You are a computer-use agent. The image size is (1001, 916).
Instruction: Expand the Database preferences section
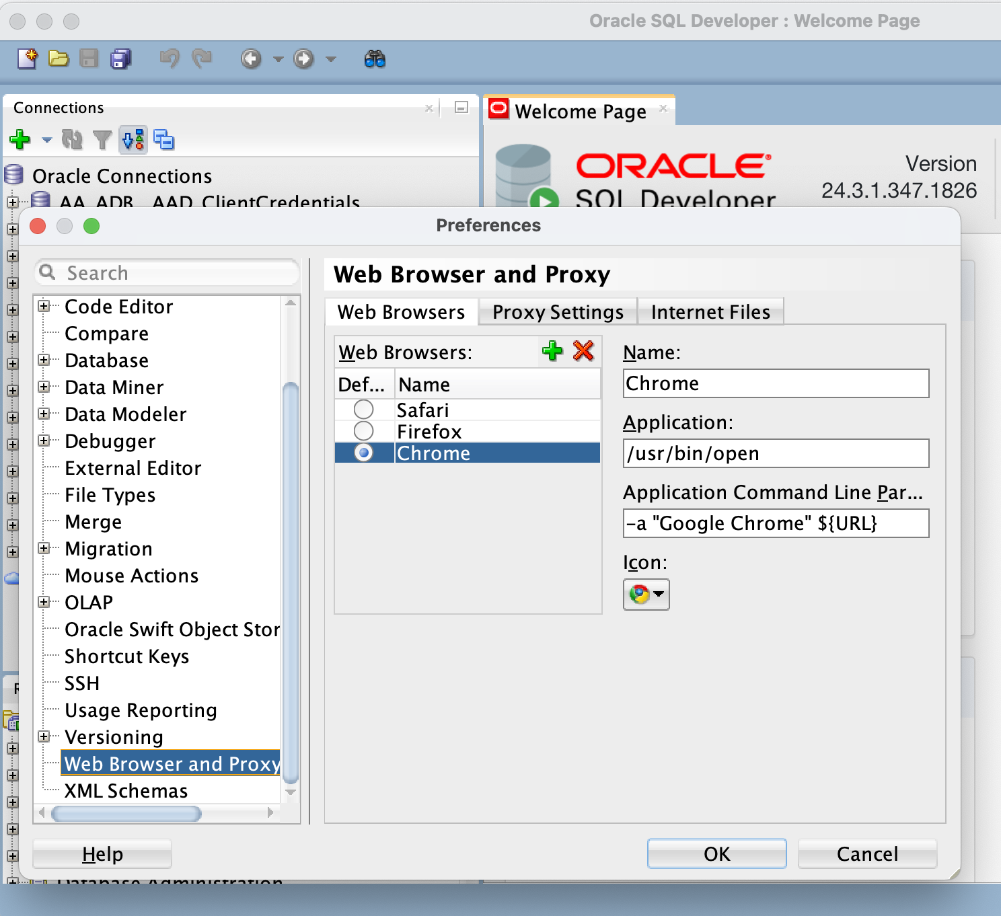point(44,360)
